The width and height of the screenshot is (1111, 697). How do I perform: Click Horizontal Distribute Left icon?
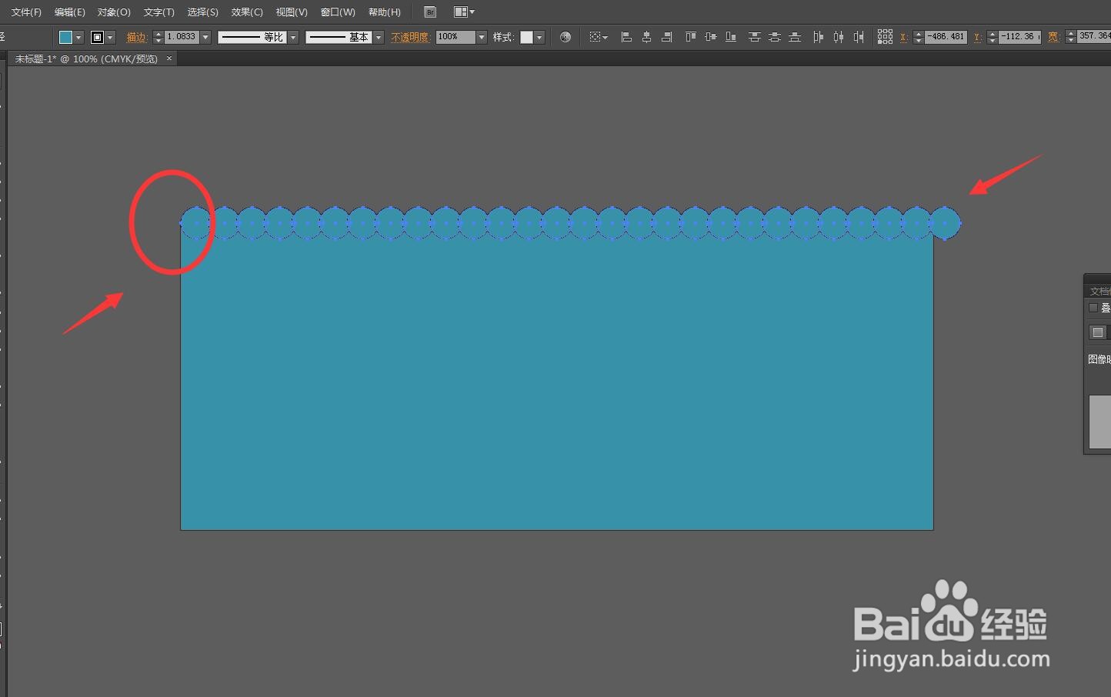818,37
